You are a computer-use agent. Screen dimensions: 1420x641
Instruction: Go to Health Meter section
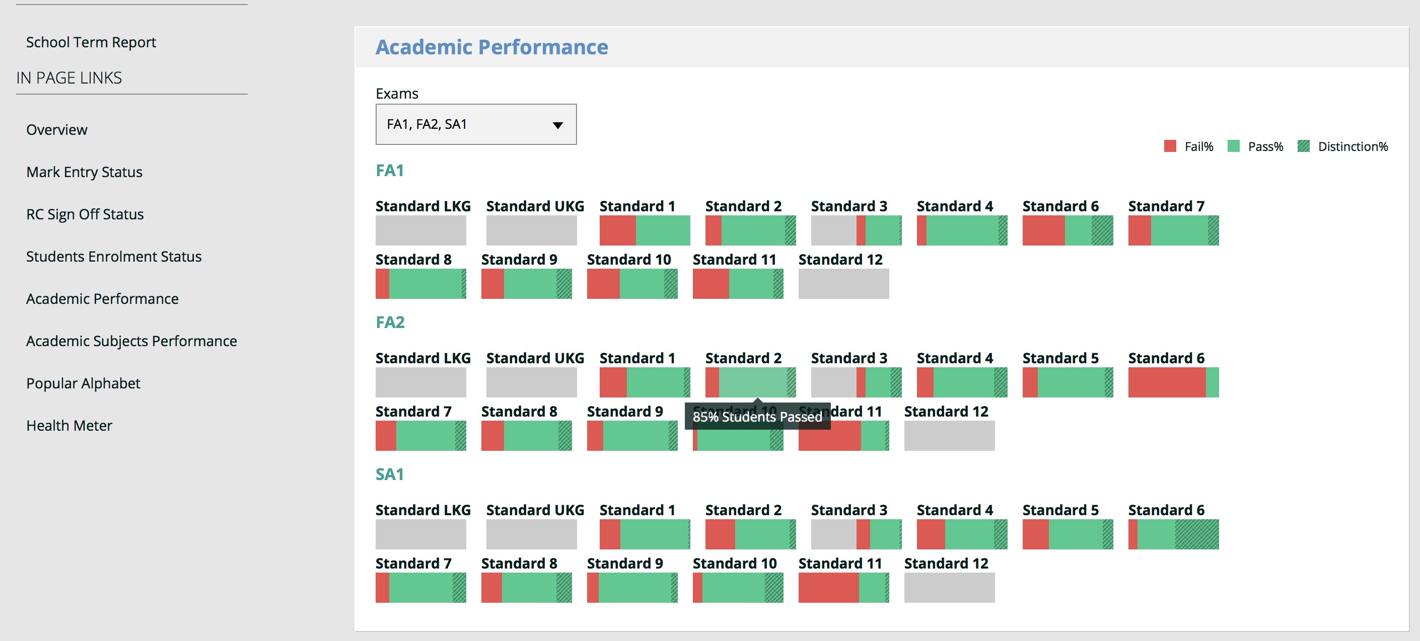69,426
